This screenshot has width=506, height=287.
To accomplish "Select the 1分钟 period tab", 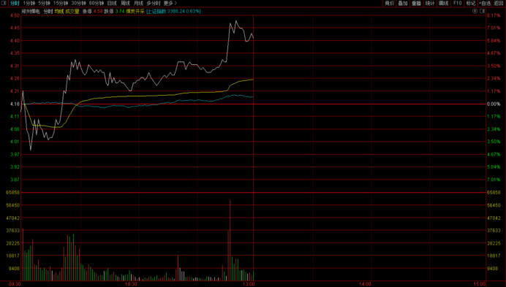I will coord(29,3).
